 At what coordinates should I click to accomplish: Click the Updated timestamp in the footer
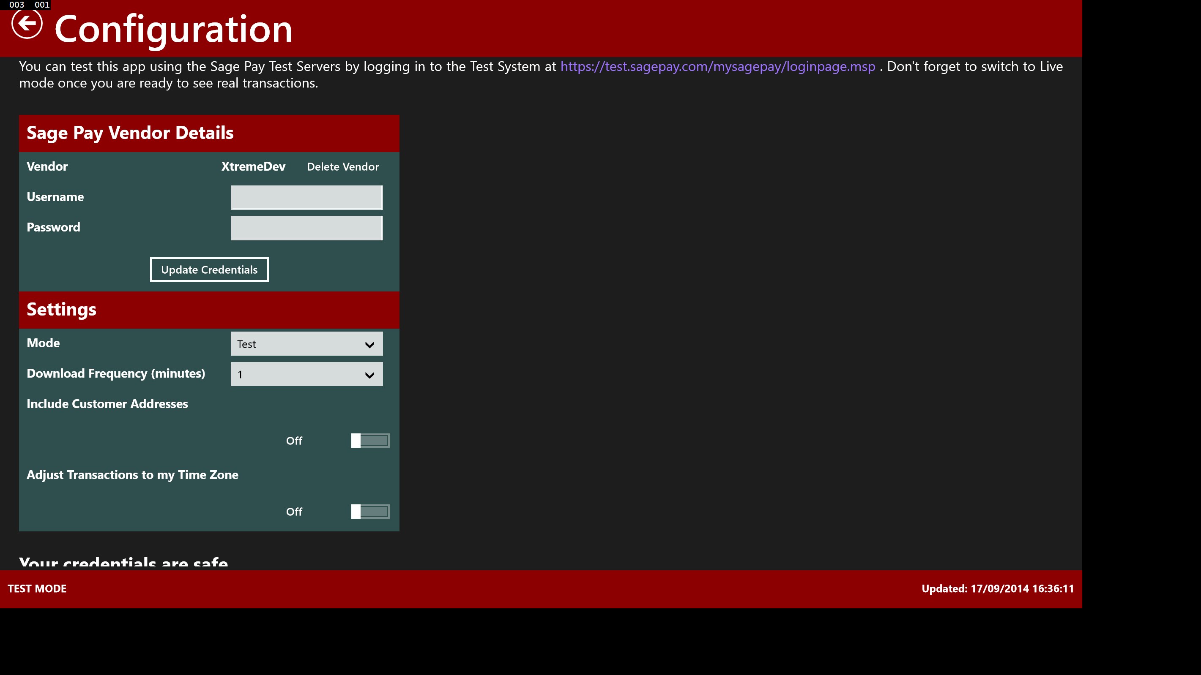[x=997, y=589]
